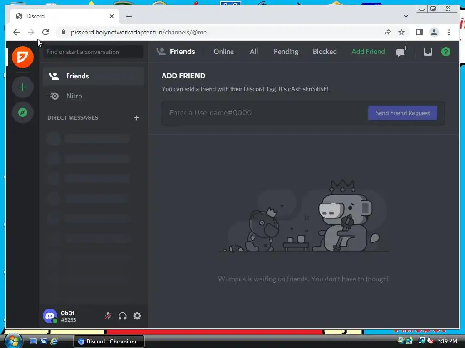Viewport: 465px width, 348px height.
Task: Go back with the browser back arrow
Action: pos(16,32)
